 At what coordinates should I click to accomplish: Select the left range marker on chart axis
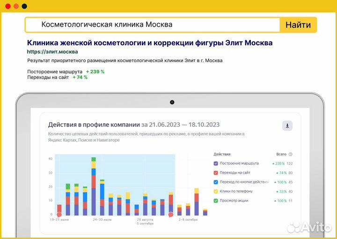(x=59, y=215)
